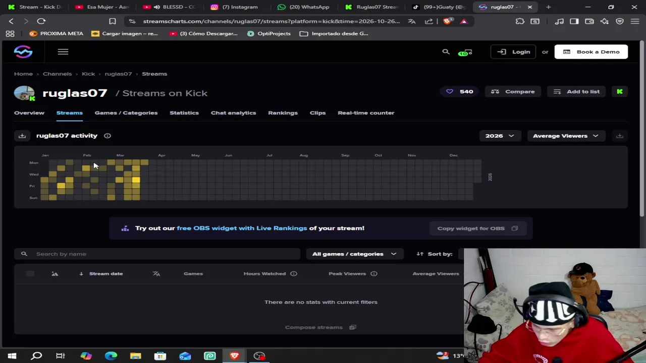Switch to the Overview tab

(x=29, y=113)
